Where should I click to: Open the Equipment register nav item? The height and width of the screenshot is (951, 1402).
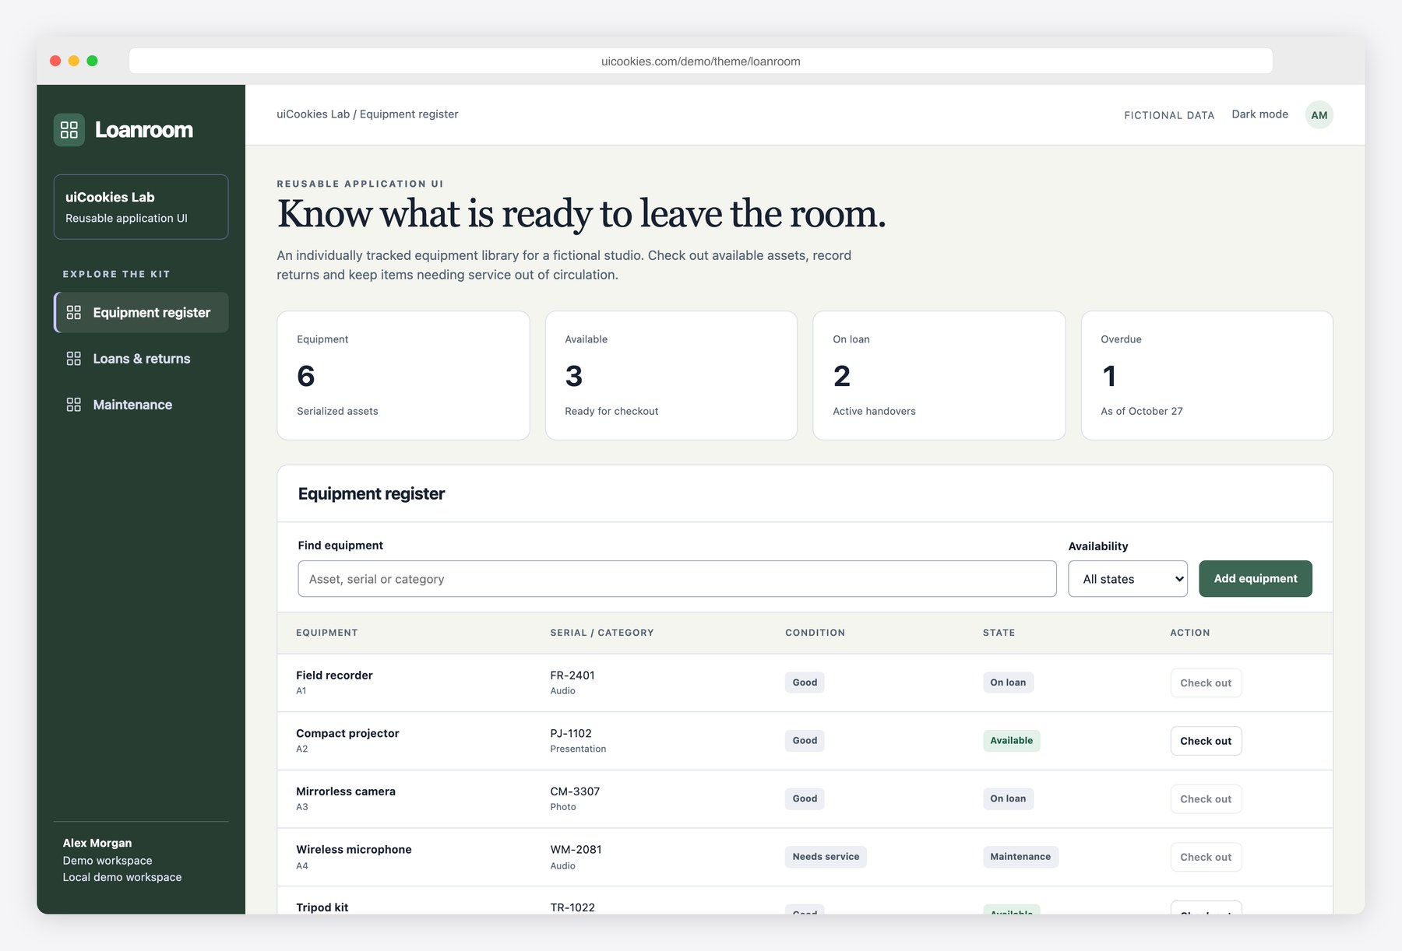[x=141, y=313]
